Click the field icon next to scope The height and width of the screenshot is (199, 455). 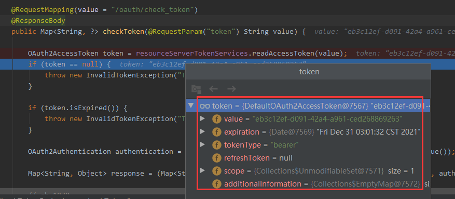click(216, 171)
